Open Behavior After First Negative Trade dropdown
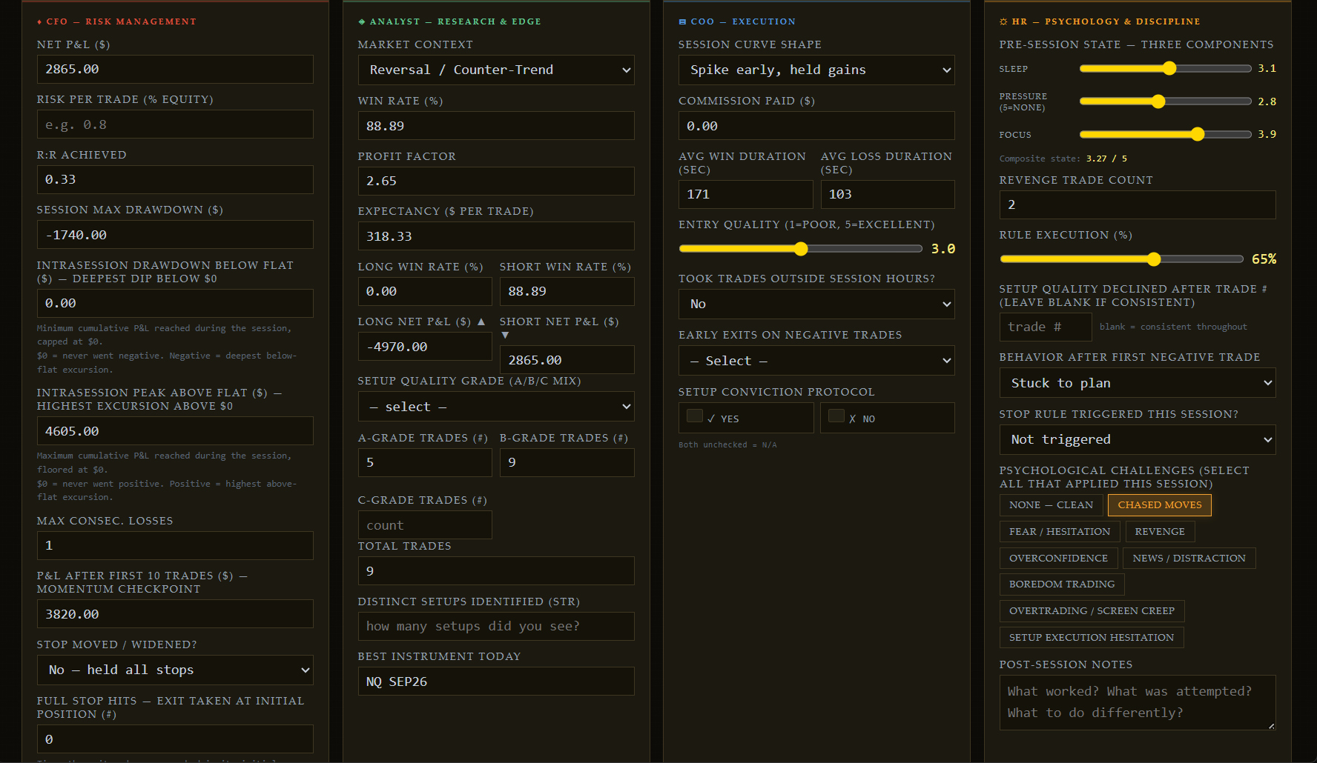 [1137, 383]
